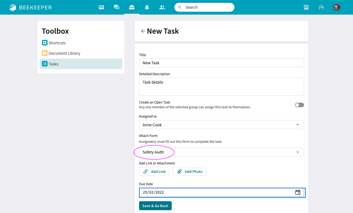Expand the Attach Form dropdown arrow
Image resolution: width=353 pixels, height=213 pixels.
(298, 152)
